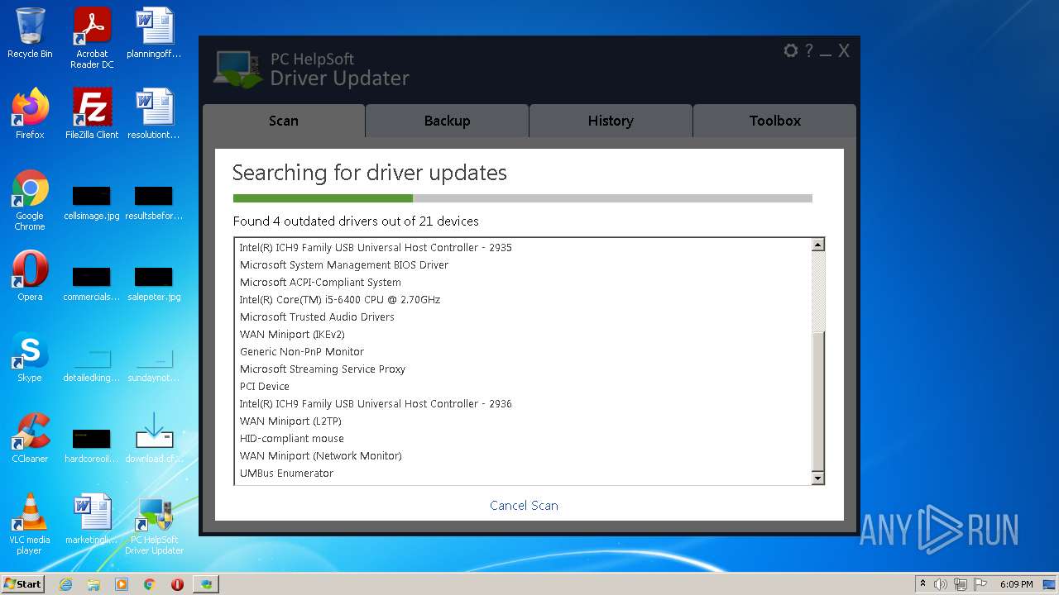Image resolution: width=1059 pixels, height=595 pixels.
Task: Launch Skype from the desktop
Action: (30, 357)
